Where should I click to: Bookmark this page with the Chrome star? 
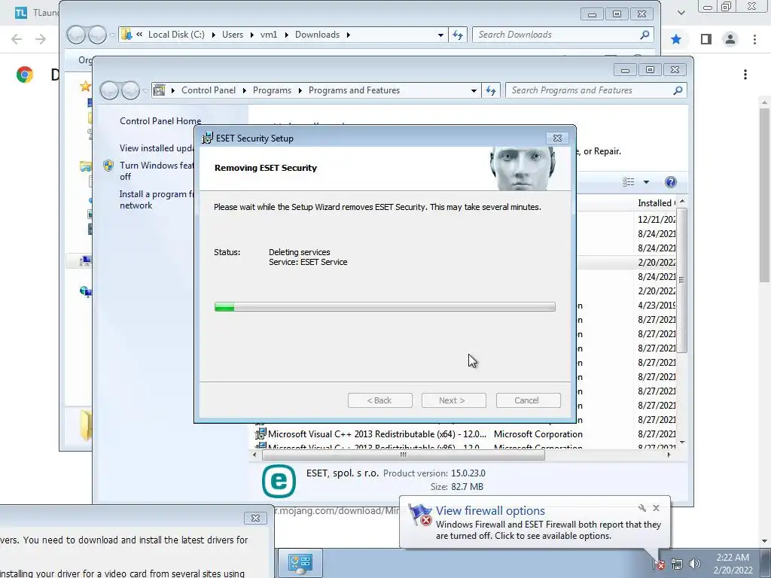point(676,39)
